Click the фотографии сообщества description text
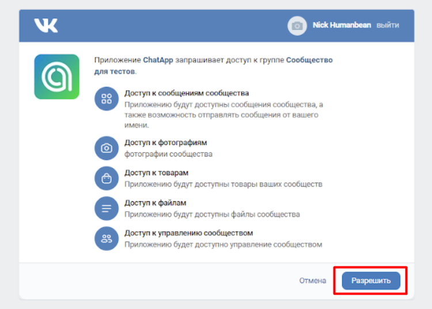This screenshot has width=432, height=309. point(168,154)
